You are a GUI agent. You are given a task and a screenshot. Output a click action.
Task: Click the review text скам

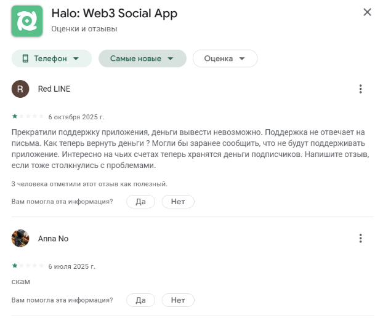click(x=21, y=282)
